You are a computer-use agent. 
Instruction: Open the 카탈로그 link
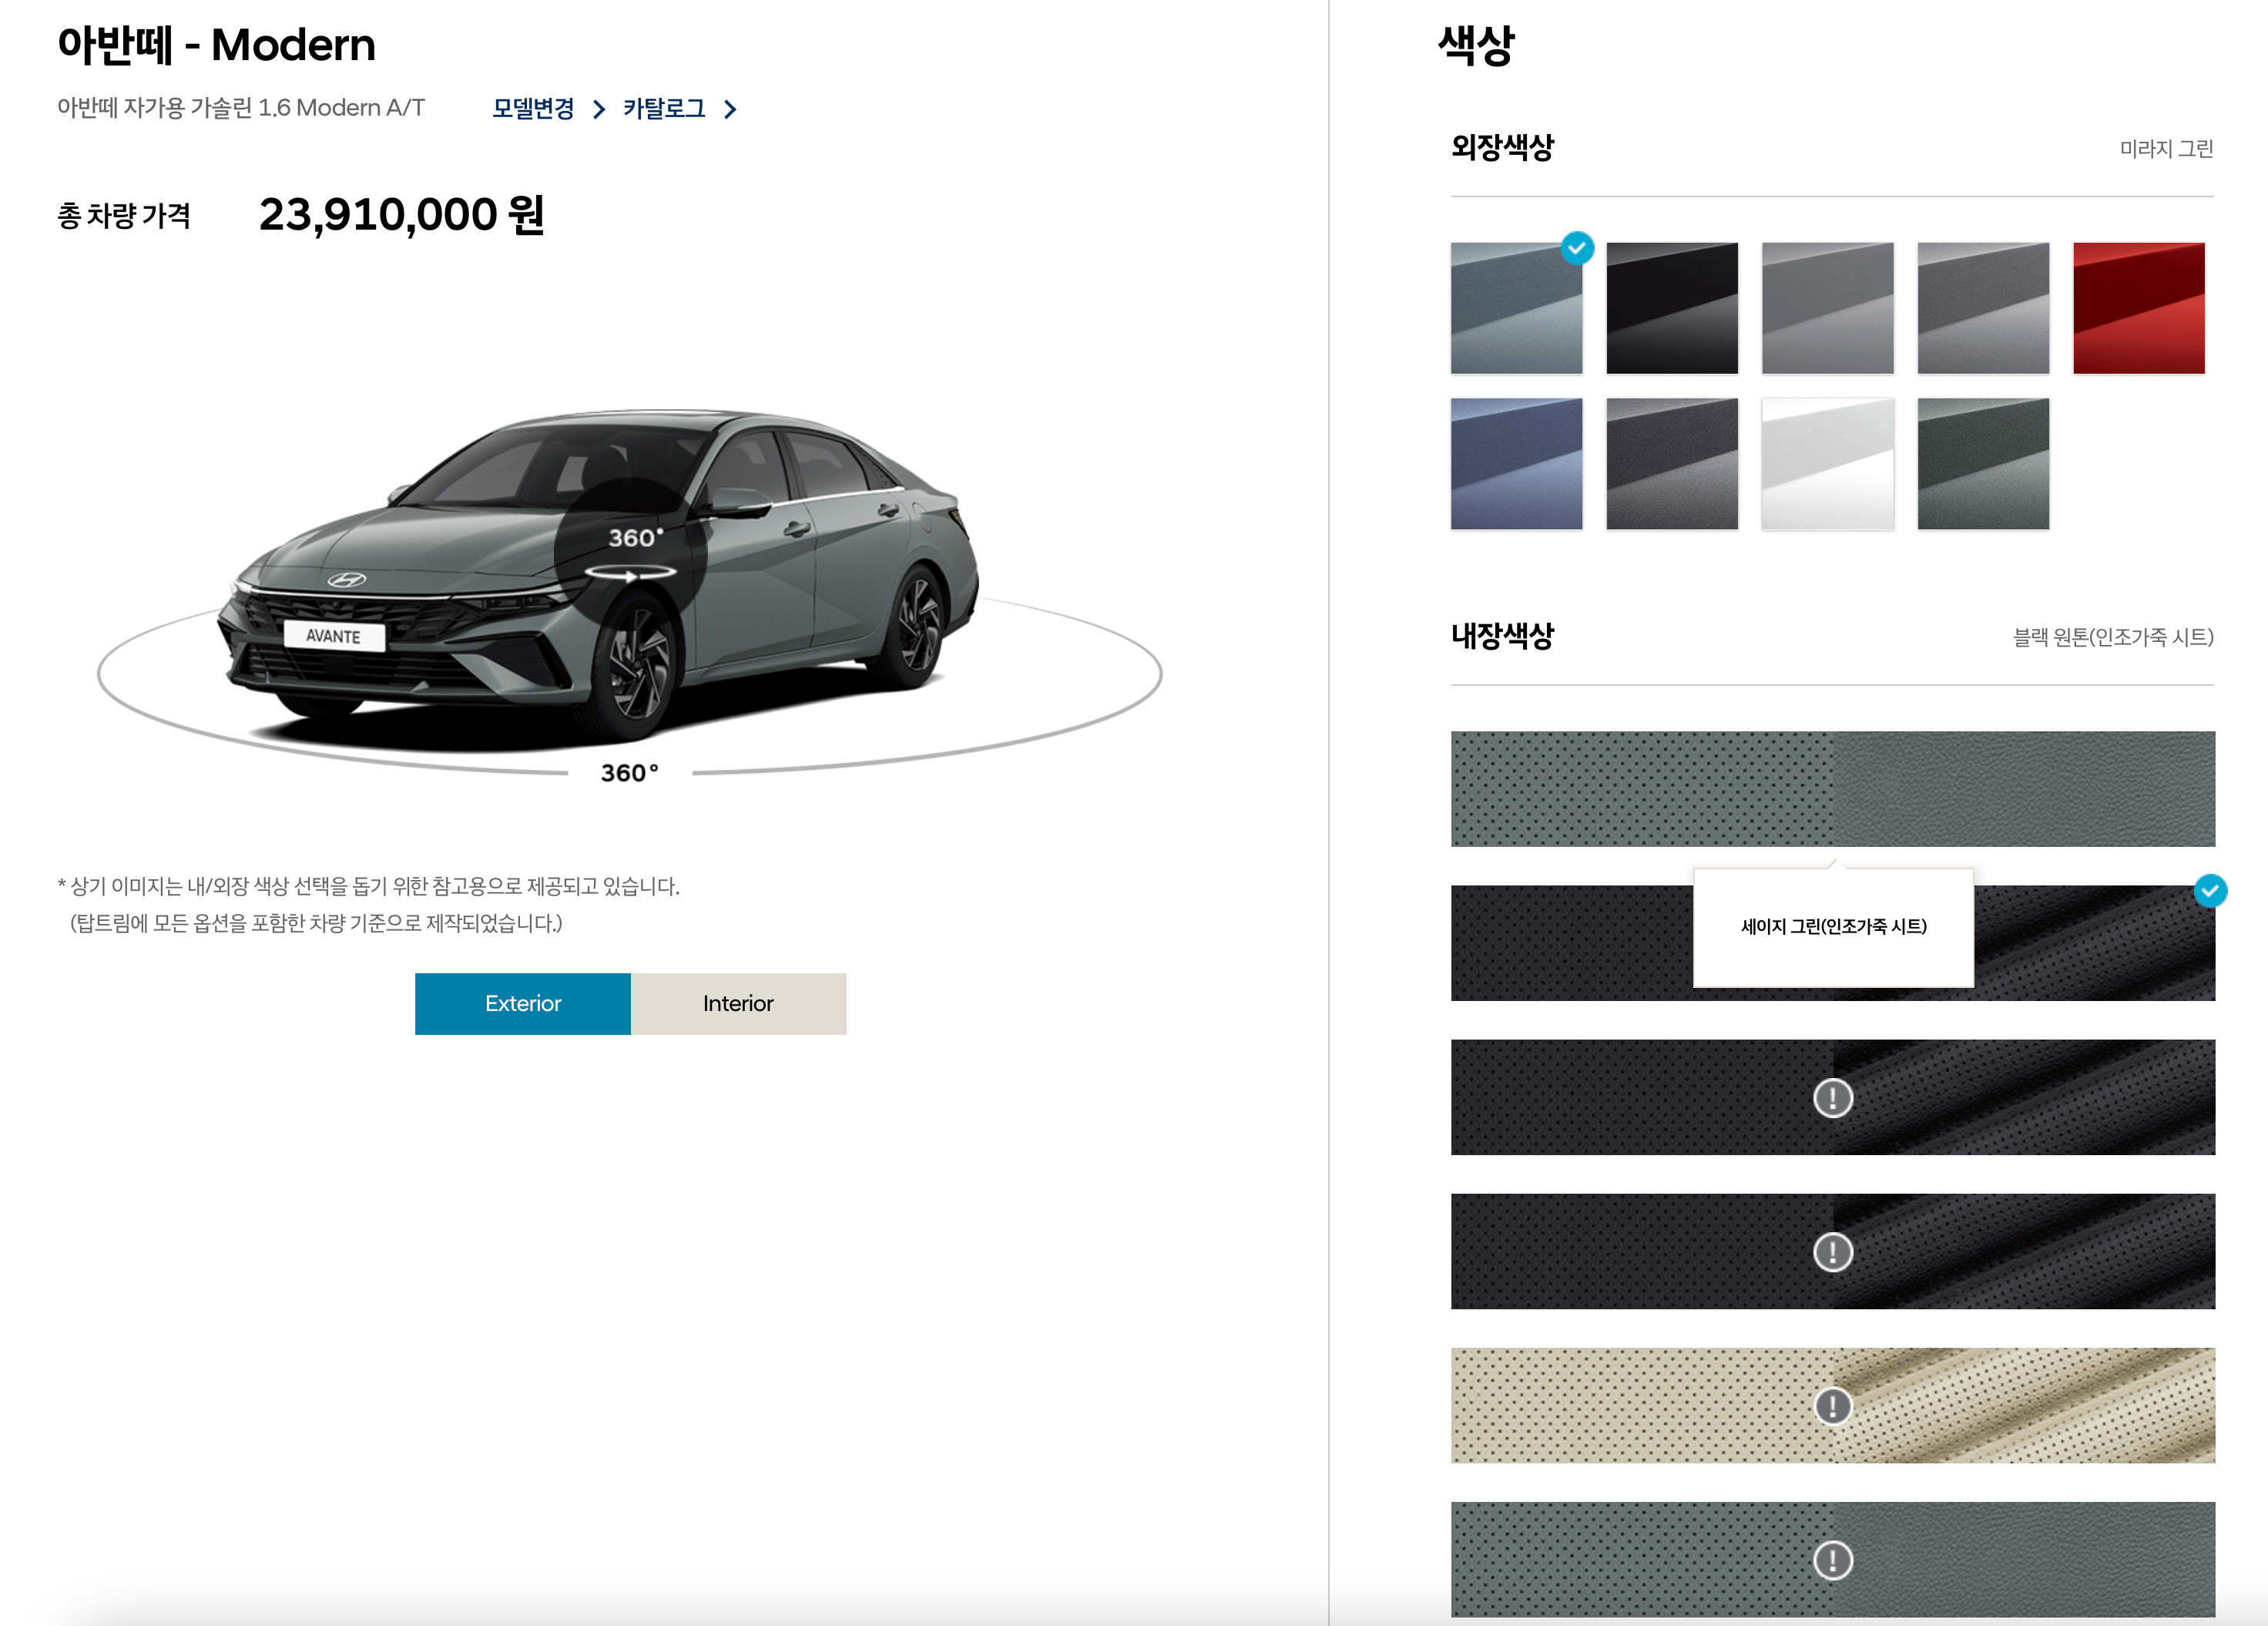[664, 108]
